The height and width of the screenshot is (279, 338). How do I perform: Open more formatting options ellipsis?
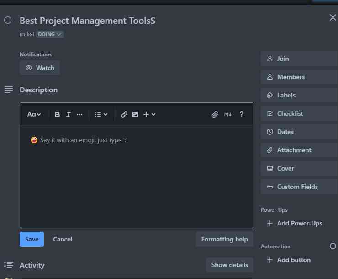79,115
